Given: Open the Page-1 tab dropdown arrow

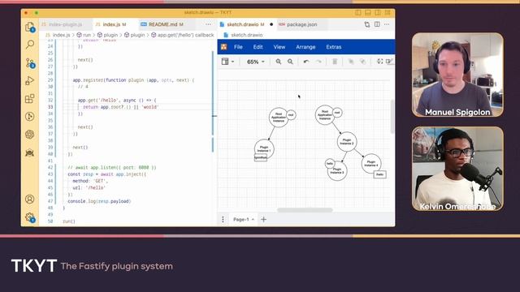Looking at the screenshot, I should (253, 220).
